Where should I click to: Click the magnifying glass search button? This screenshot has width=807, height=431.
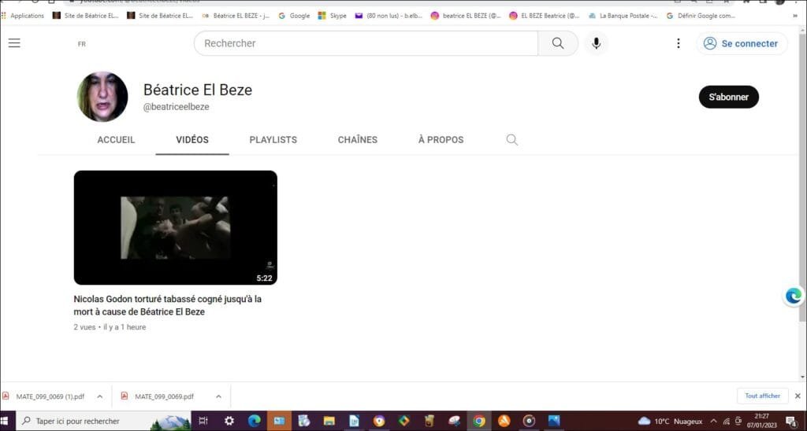pyautogui.click(x=558, y=43)
